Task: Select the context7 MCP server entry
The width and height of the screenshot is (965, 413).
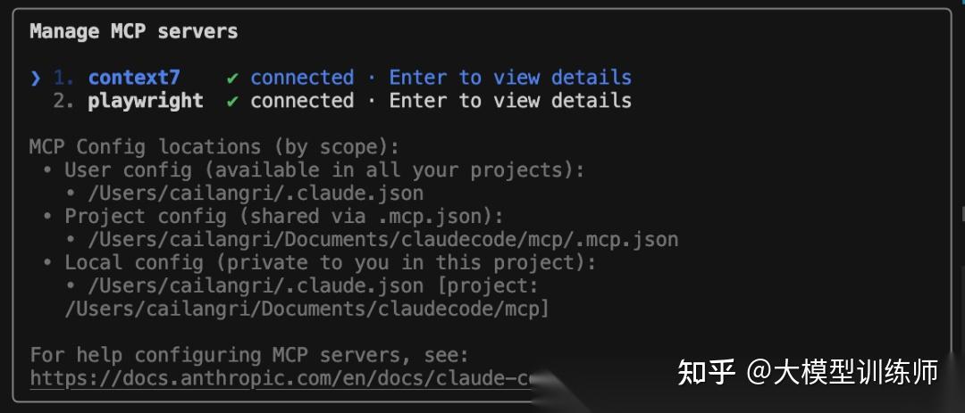Action: pos(133,78)
